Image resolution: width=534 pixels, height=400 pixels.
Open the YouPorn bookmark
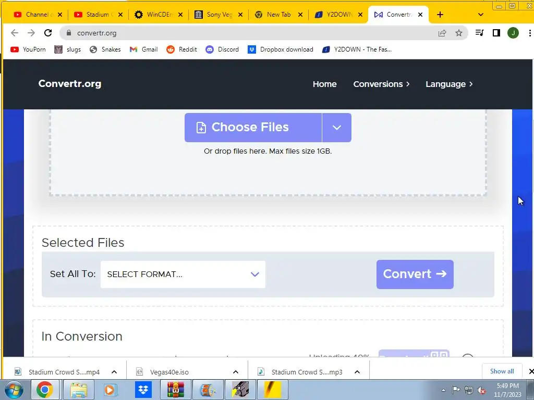point(28,49)
